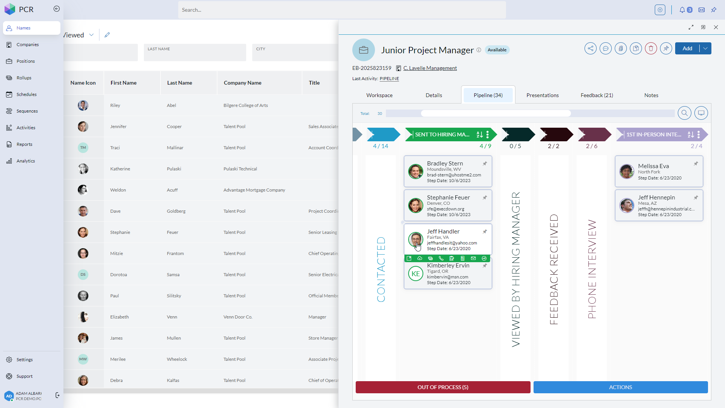The height and width of the screenshot is (408, 725).
Task: Toggle pin on Stephanie Feuer's card
Action: pyautogui.click(x=485, y=198)
